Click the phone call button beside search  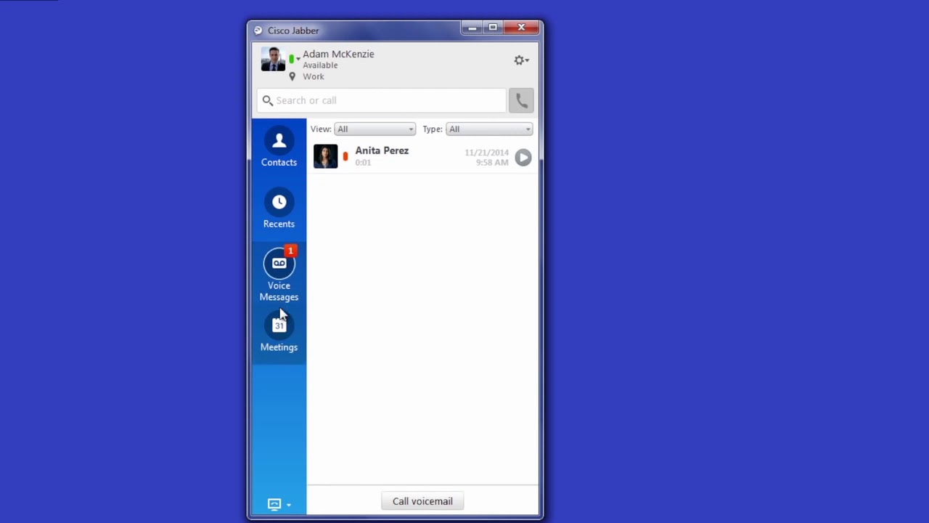tap(521, 100)
